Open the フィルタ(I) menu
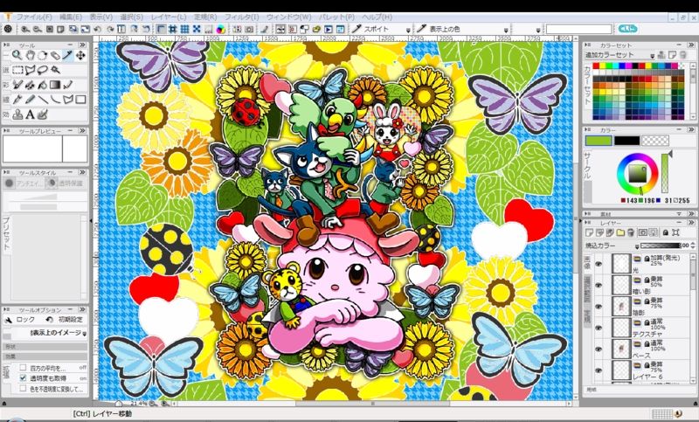Viewport: 699px width, 422px height. coord(241,17)
